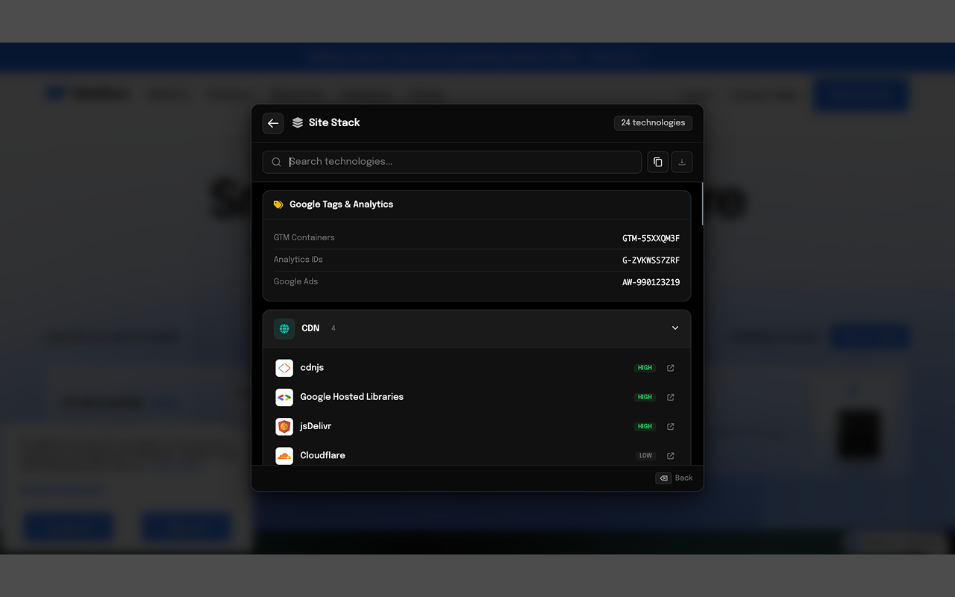Click the Google Ads label

pyautogui.click(x=295, y=281)
